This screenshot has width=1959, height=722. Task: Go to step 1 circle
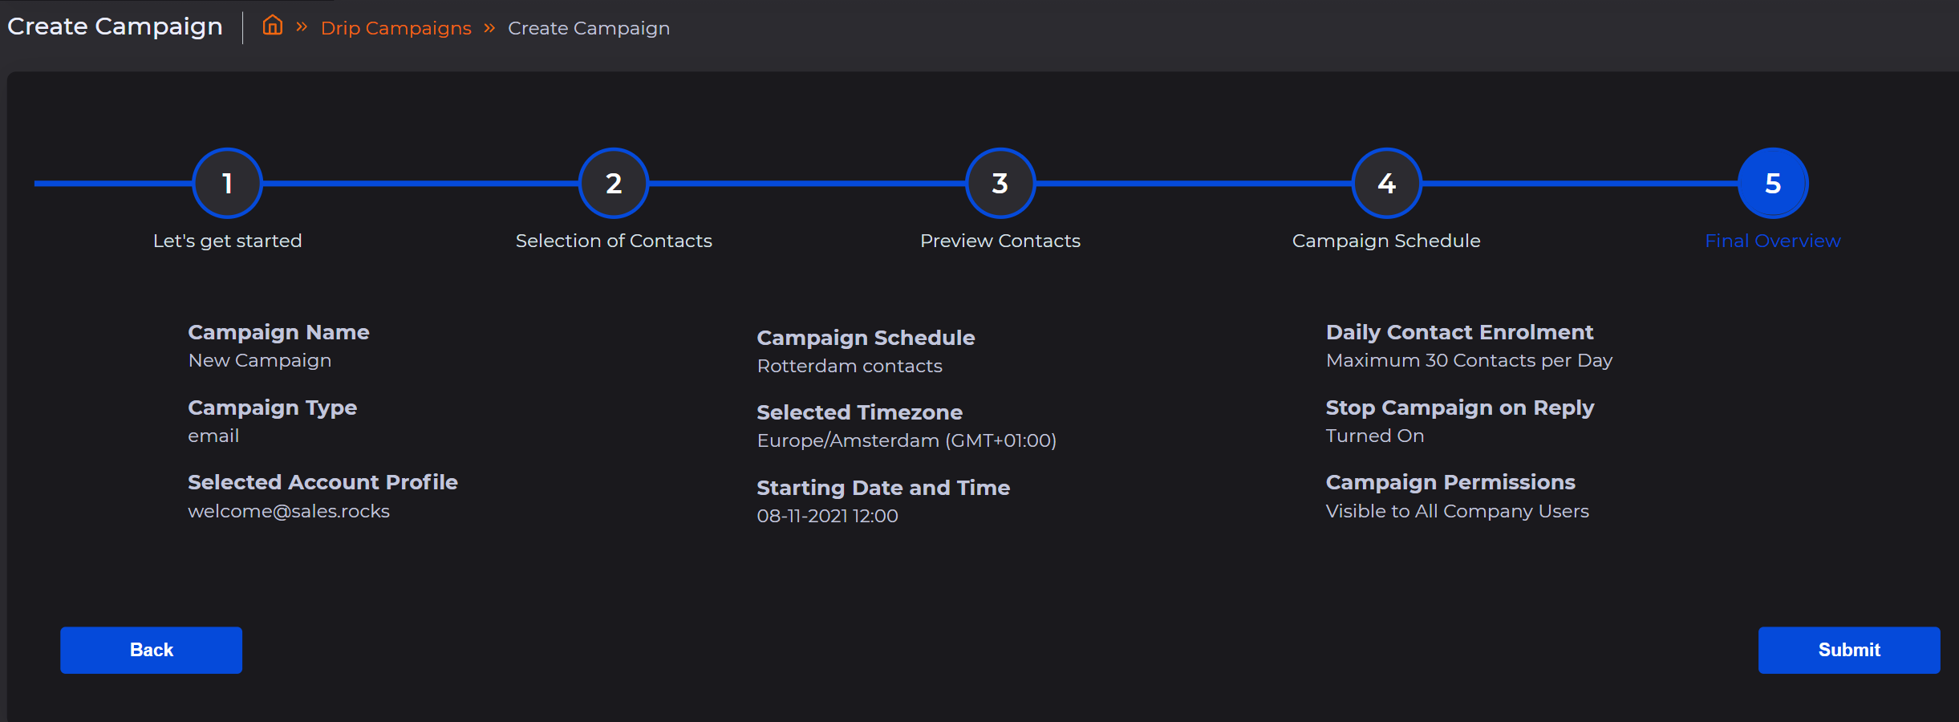pyautogui.click(x=228, y=184)
